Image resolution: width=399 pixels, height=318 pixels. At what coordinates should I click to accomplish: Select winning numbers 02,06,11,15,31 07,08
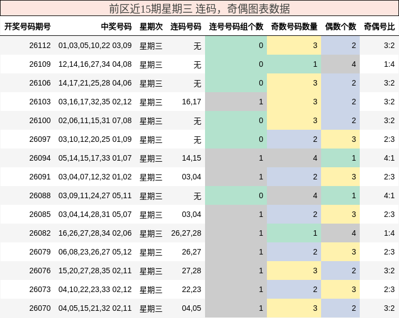[x=95, y=120]
